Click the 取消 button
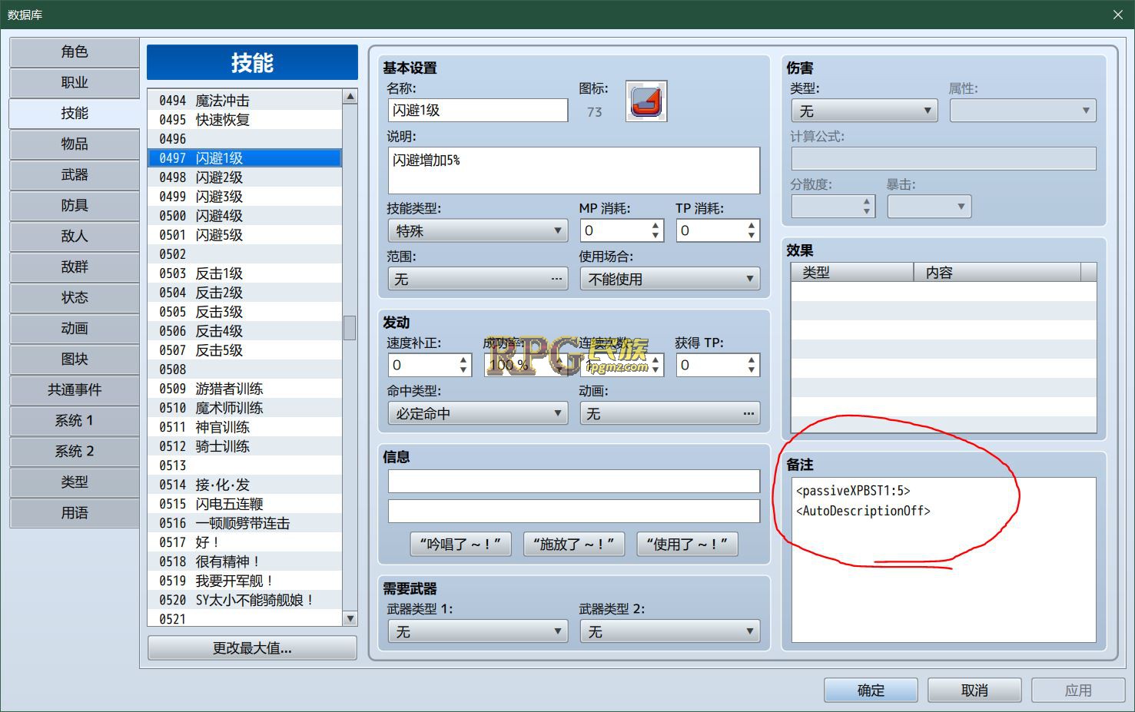Screen dimensions: 1135x712 click(974, 690)
